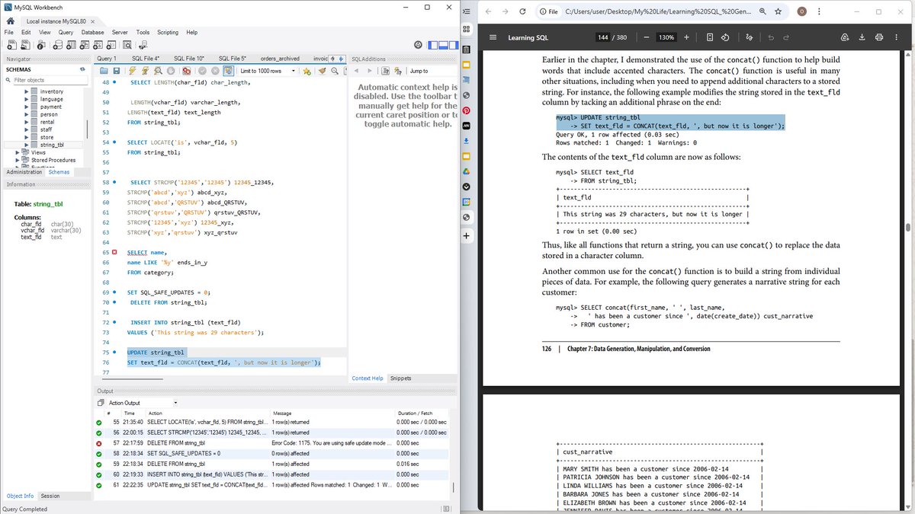Toggle Workbench right sidebar panel visibility
The height and width of the screenshot is (514, 915).
point(453,46)
